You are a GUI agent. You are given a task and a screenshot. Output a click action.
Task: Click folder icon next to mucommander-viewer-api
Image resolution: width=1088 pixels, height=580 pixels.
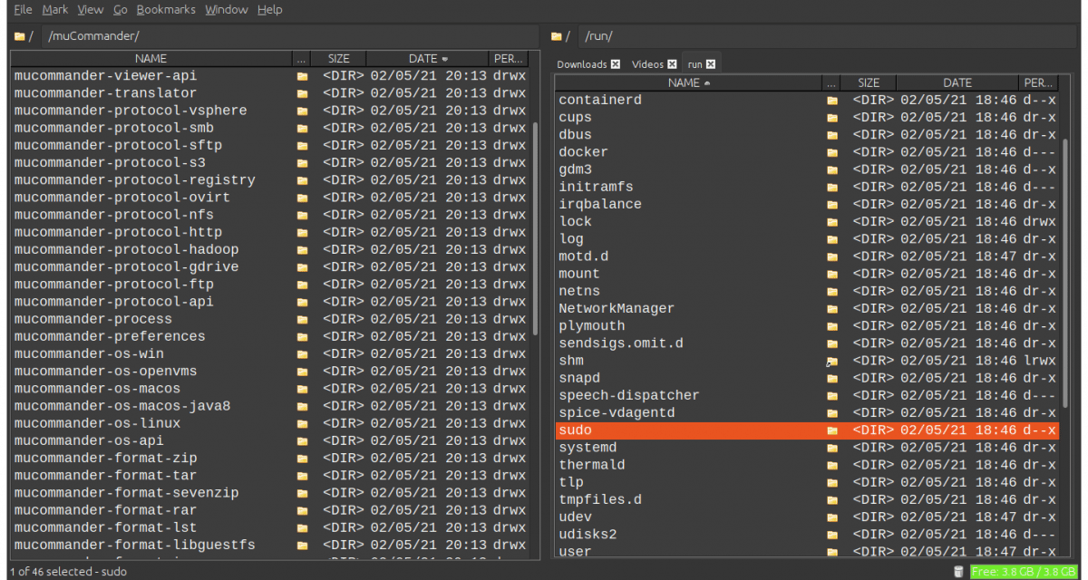click(x=302, y=75)
